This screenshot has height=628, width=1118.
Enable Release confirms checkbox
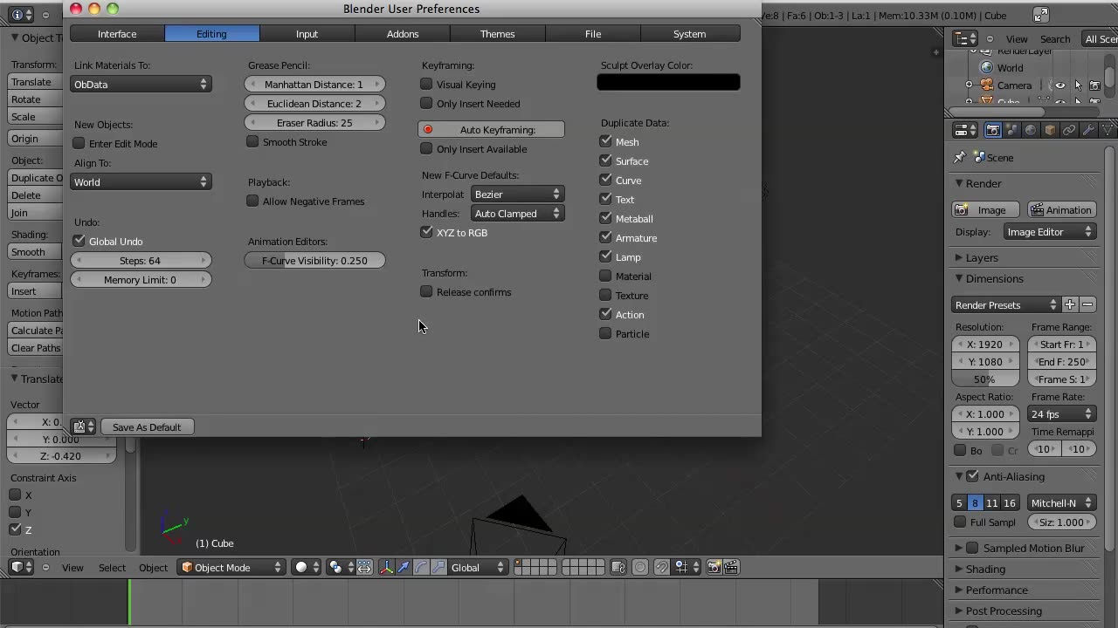coord(427,292)
